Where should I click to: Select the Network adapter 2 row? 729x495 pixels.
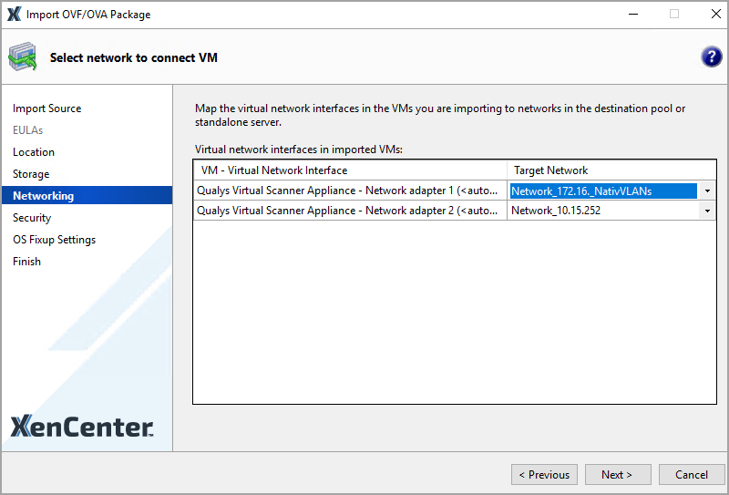[350, 211]
